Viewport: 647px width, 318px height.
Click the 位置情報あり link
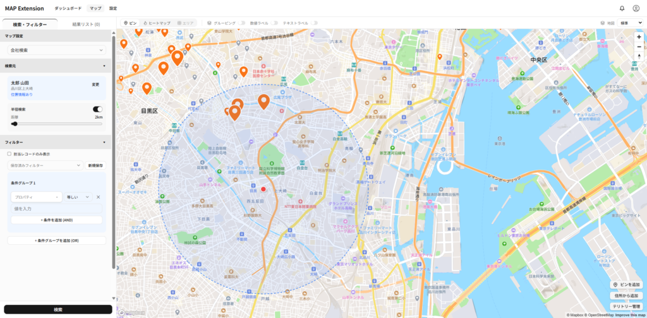click(x=21, y=95)
